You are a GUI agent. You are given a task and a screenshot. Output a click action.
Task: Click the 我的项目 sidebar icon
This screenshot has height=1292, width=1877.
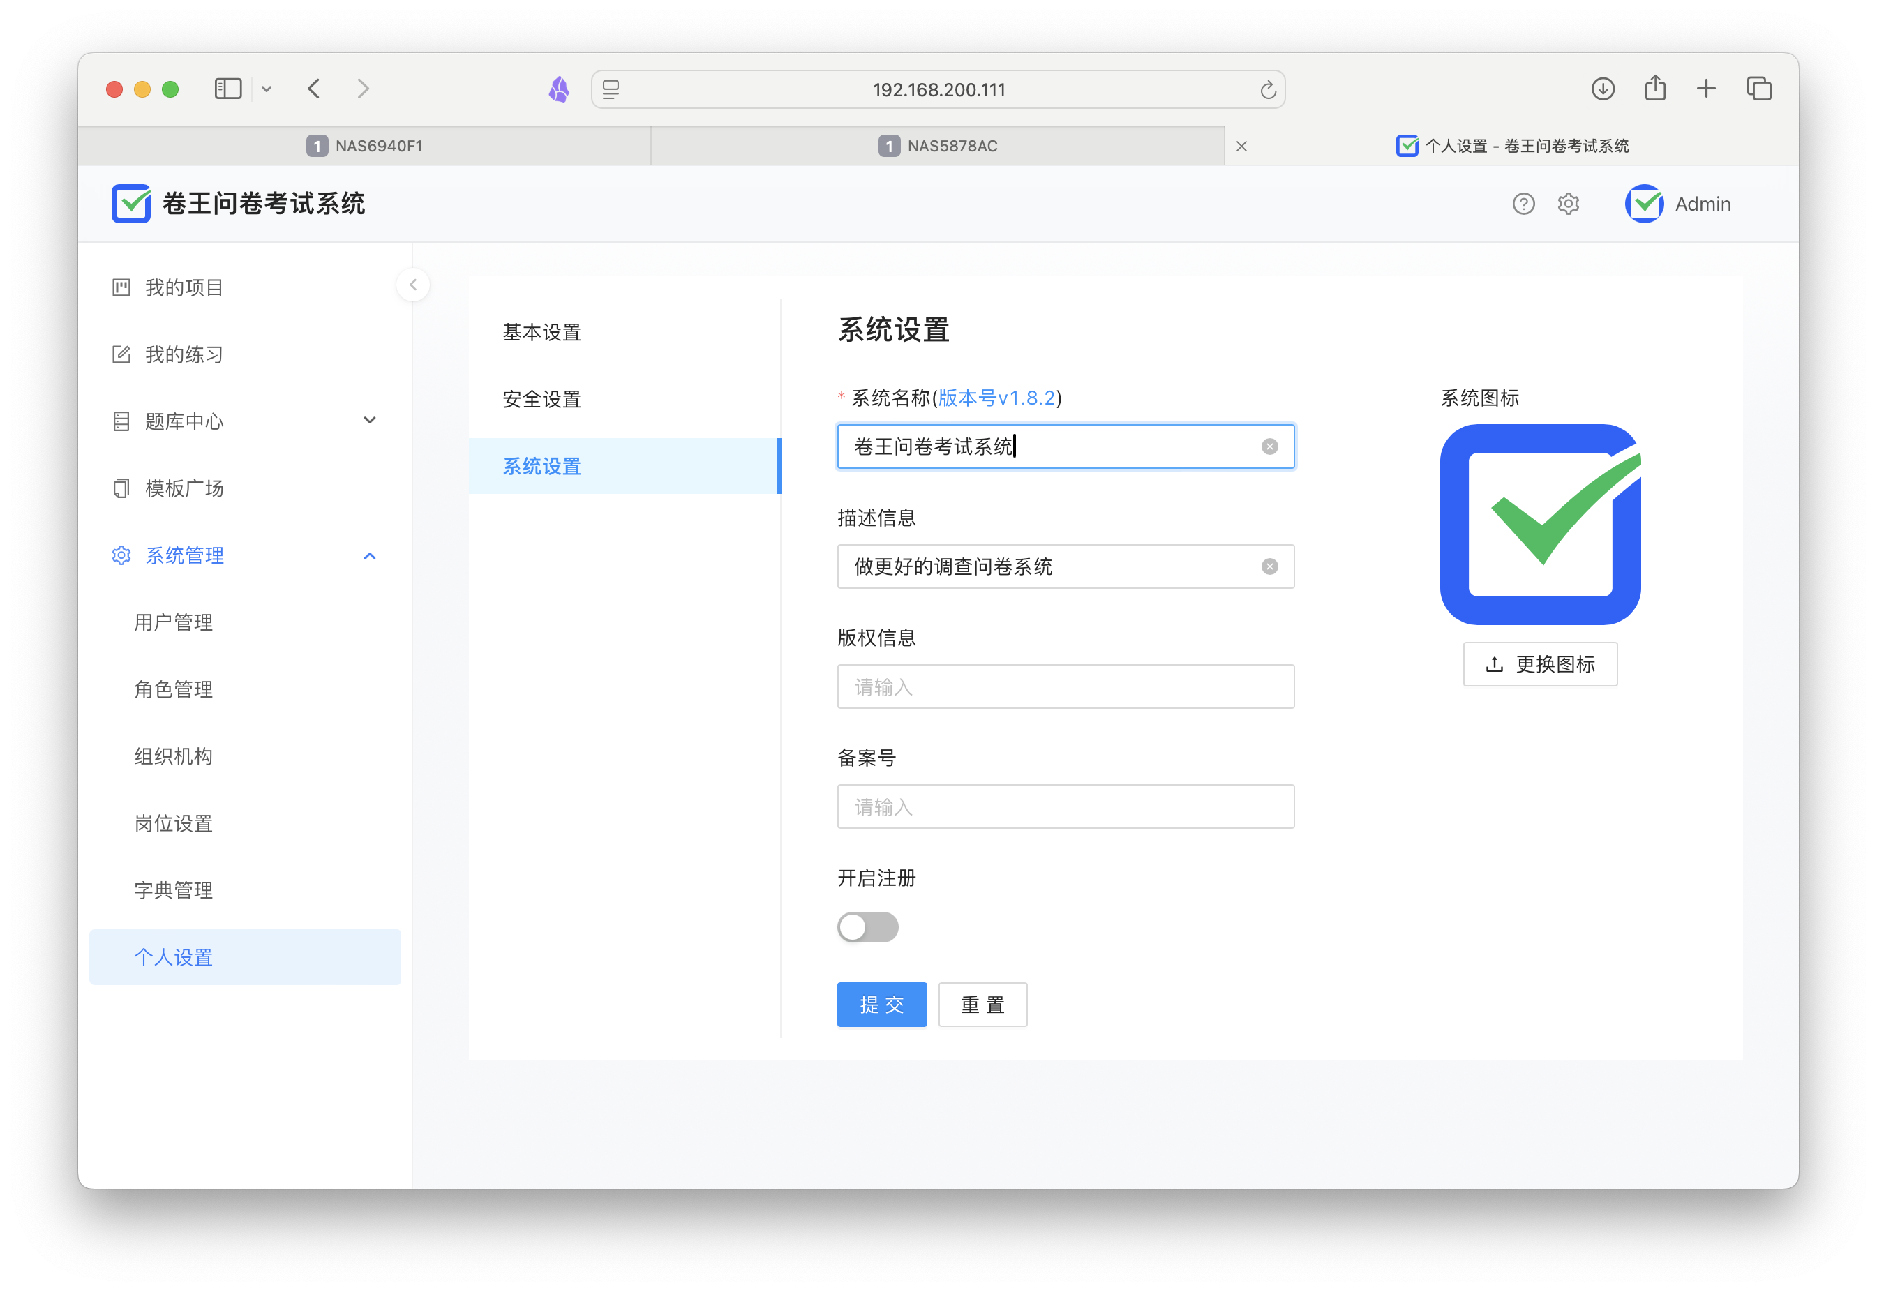coord(121,287)
